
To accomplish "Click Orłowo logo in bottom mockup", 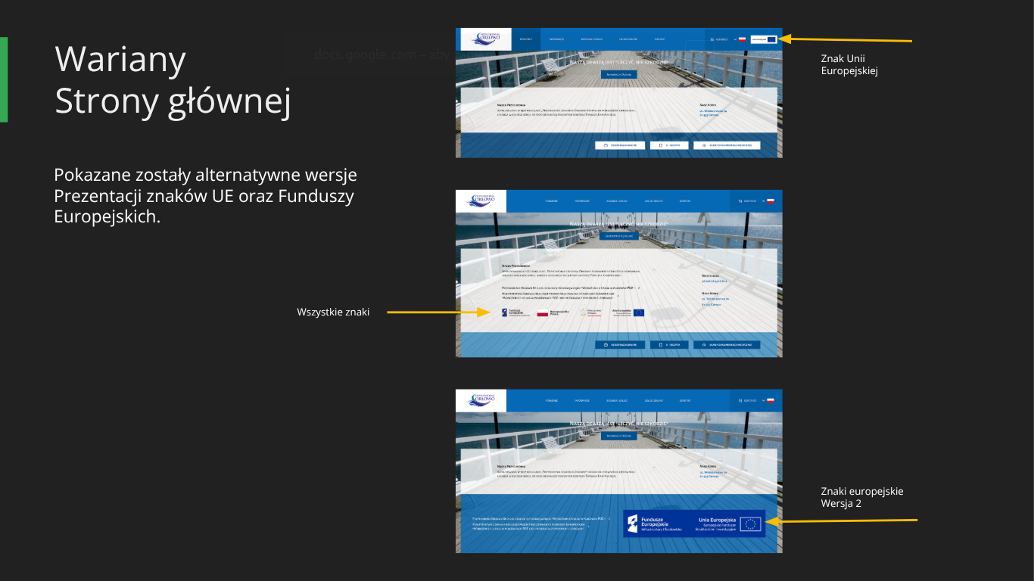I will [x=481, y=400].
